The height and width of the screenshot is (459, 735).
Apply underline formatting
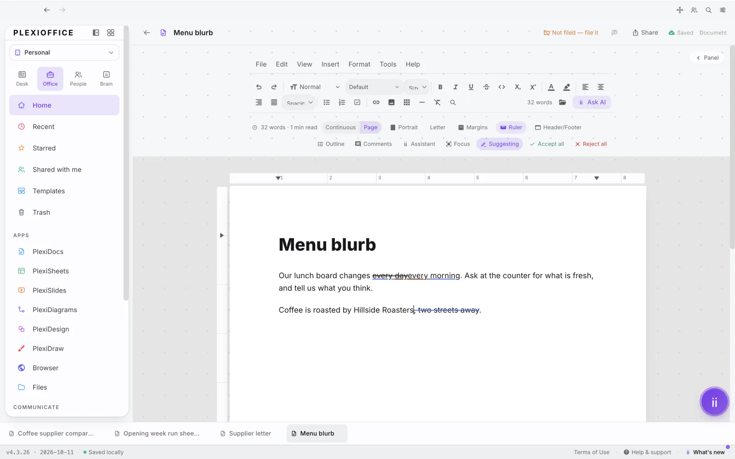tap(471, 87)
